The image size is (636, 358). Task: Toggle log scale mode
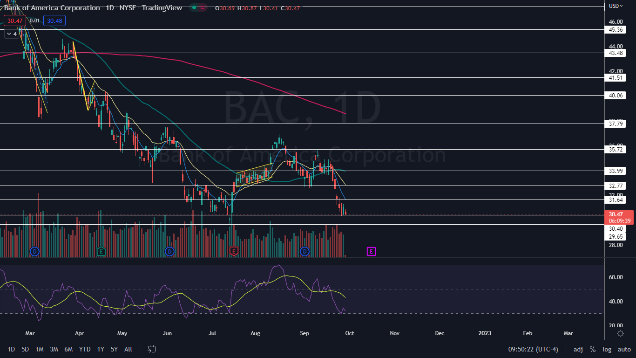tap(607, 349)
